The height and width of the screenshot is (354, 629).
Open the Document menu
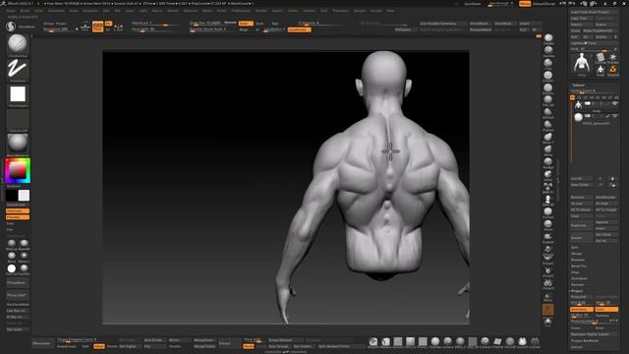coord(56,11)
